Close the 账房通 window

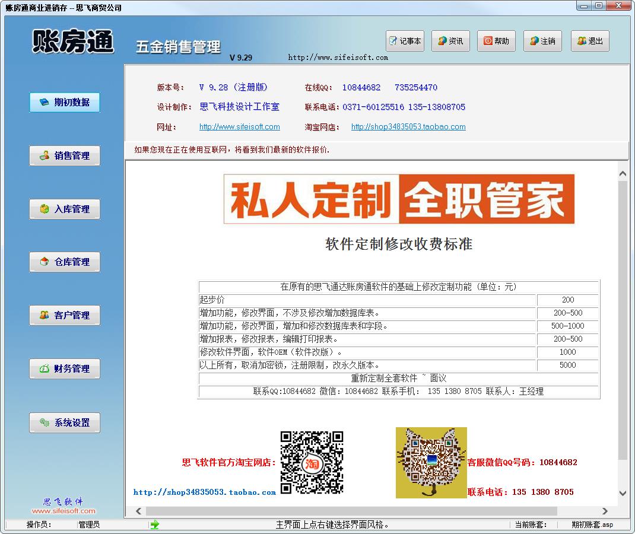click(618, 6)
